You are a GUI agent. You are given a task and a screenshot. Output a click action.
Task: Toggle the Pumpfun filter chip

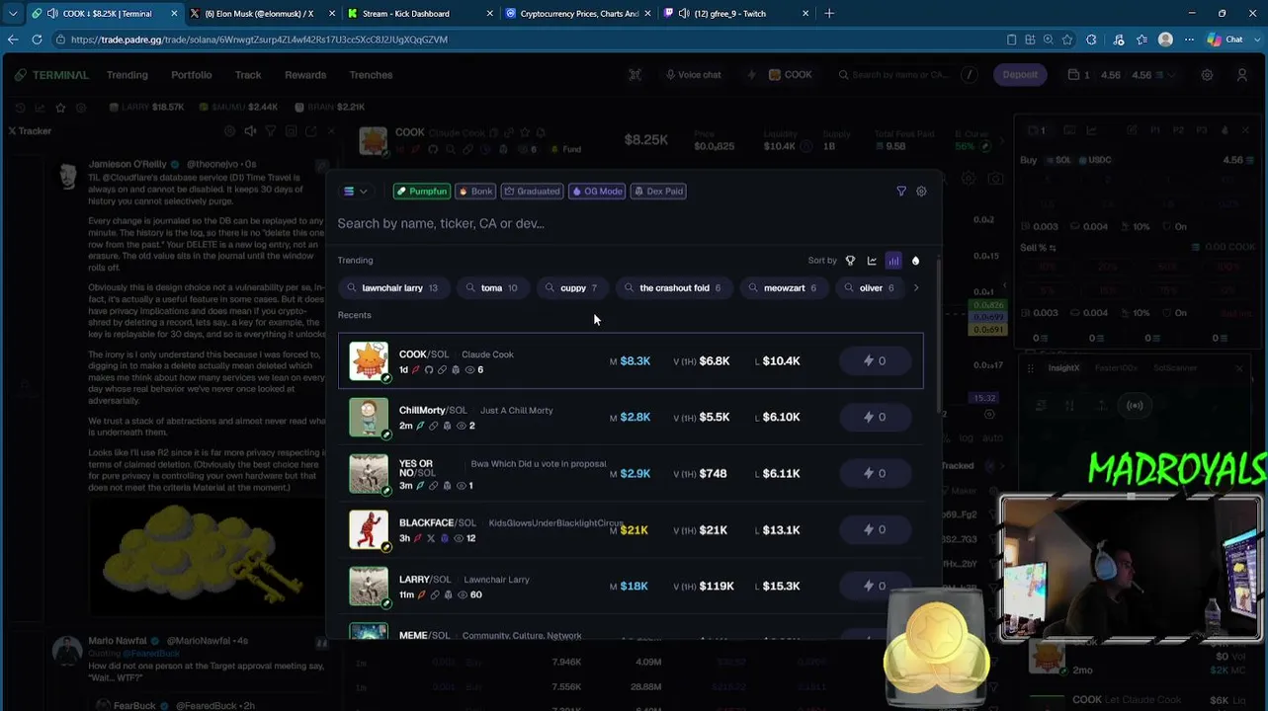422,192
